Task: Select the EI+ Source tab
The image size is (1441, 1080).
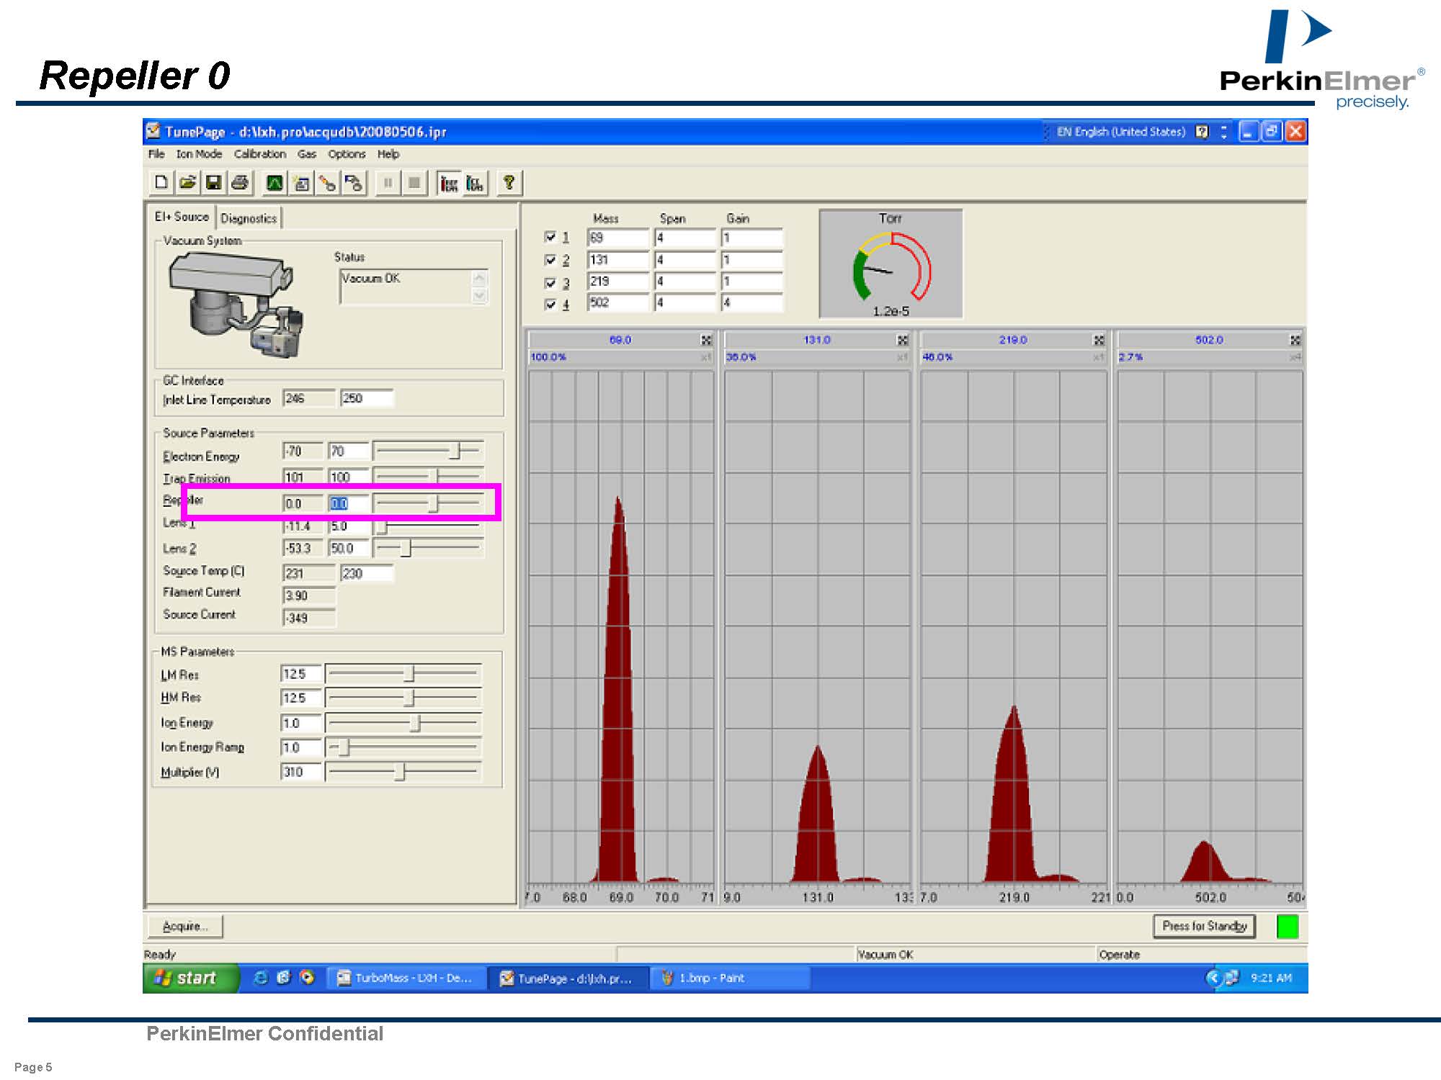Action: (x=182, y=217)
